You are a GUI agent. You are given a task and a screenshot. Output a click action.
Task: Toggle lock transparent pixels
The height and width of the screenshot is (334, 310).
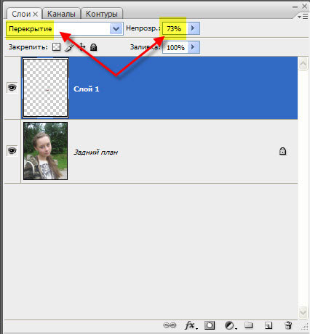coord(57,47)
